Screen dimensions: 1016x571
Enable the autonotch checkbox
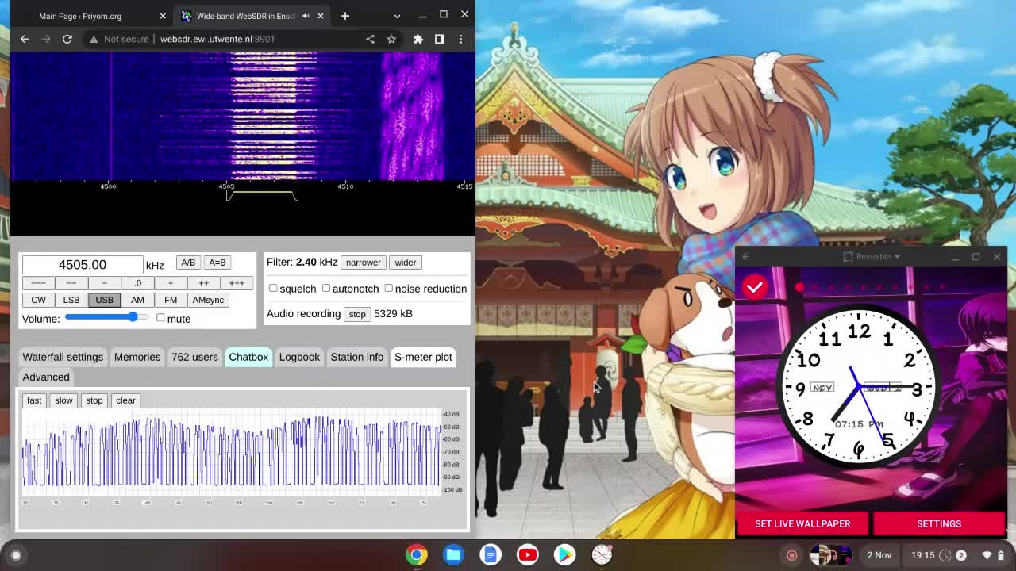pyautogui.click(x=326, y=289)
